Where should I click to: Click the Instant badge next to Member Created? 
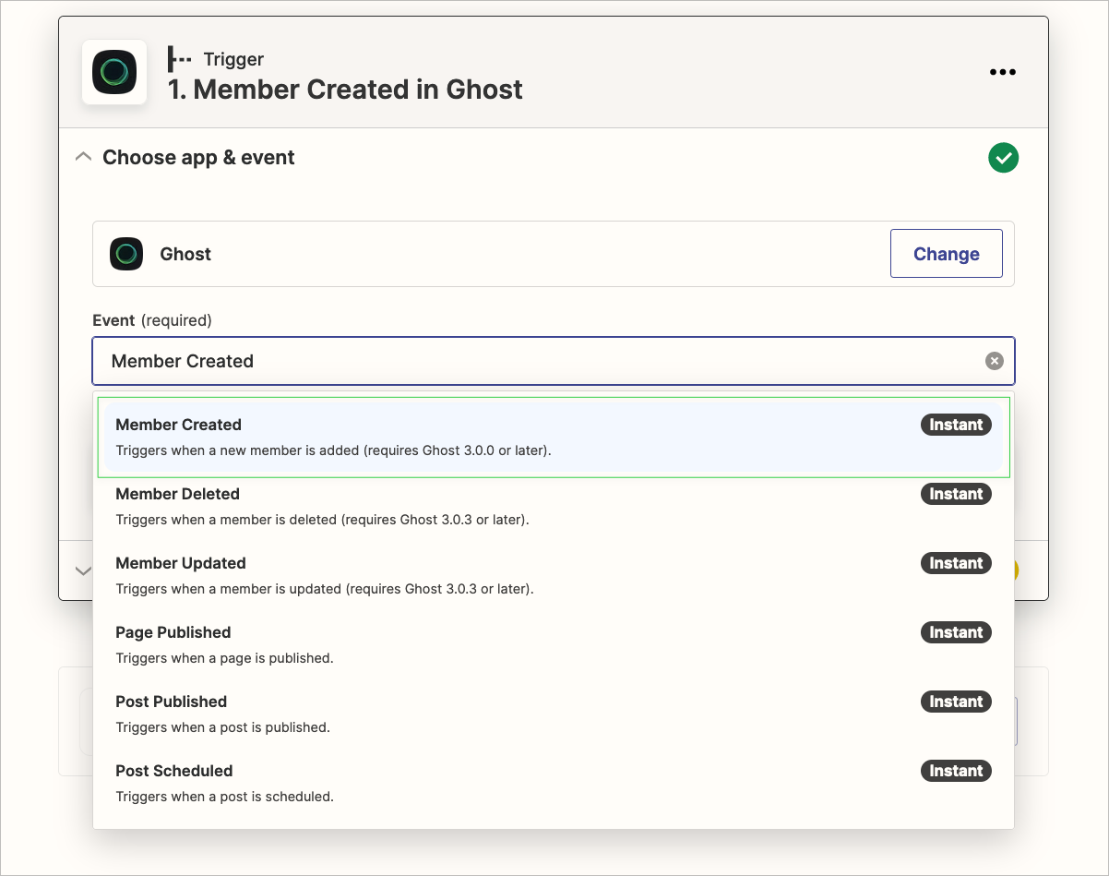point(955,424)
